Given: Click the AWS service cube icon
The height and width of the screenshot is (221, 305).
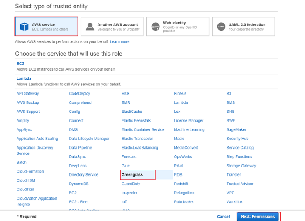Looking at the screenshot, I should (x=24, y=27).
